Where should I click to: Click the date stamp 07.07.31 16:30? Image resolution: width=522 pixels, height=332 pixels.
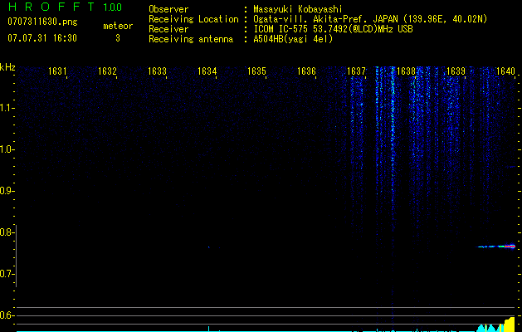(42, 37)
